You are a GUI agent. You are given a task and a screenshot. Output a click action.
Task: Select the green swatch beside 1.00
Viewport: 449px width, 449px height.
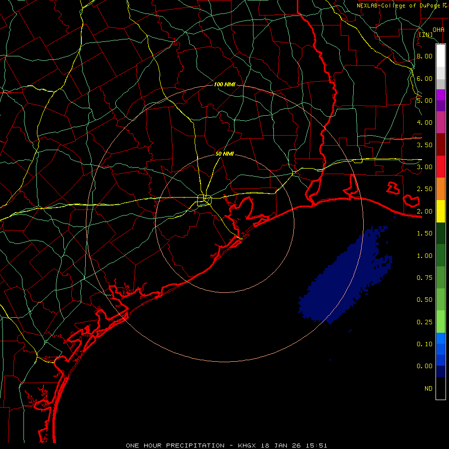[x=441, y=255]
